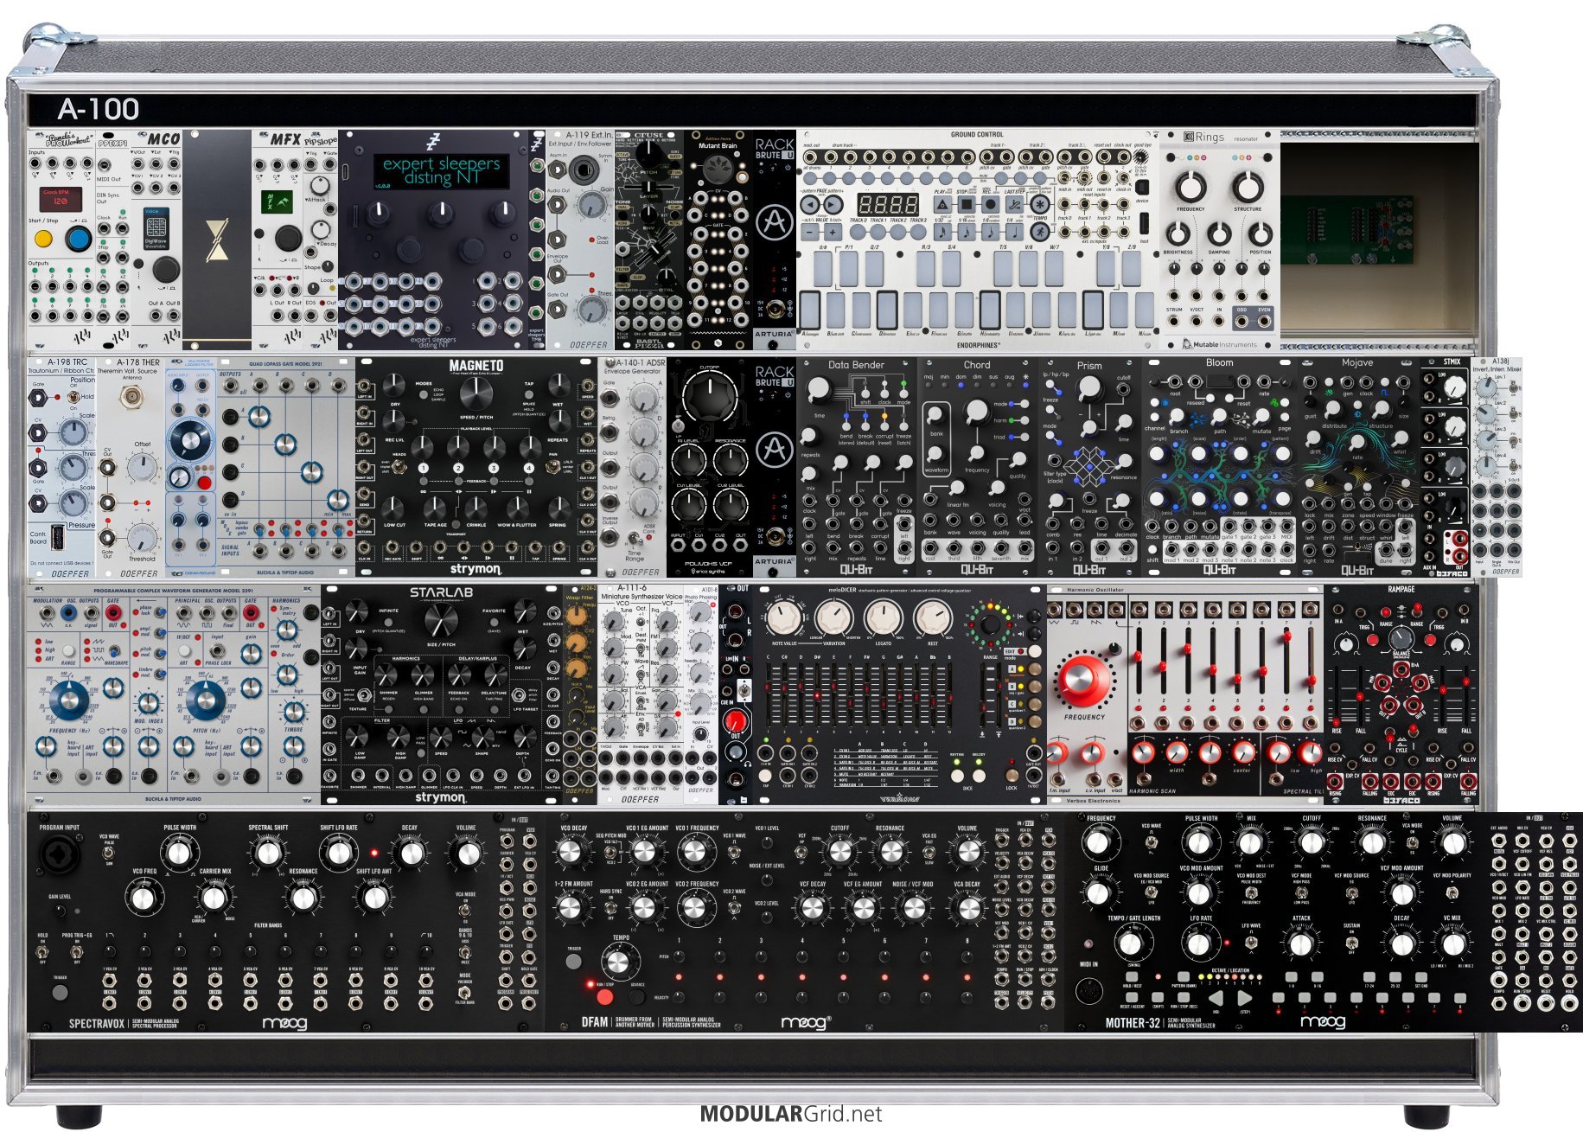1583x1132 pixels.
Task: Click the blue knob on Pamela's PRO Workout
Action: [79, 238]
